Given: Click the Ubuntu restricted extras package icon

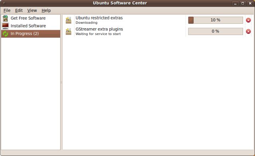Looking at the screenshot, I should point(69,20).
